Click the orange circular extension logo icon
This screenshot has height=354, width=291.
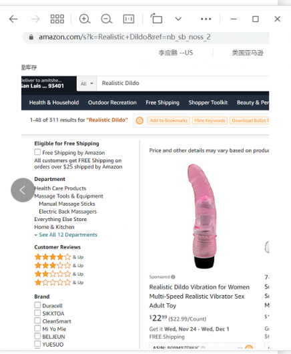pyautogui.click(x=139, y=120)
